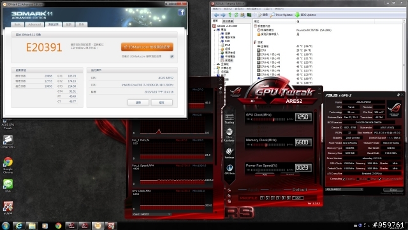
Task: Toggle the DirectCompute checkbox in GPU-Z
Action: tap(380, 179)
